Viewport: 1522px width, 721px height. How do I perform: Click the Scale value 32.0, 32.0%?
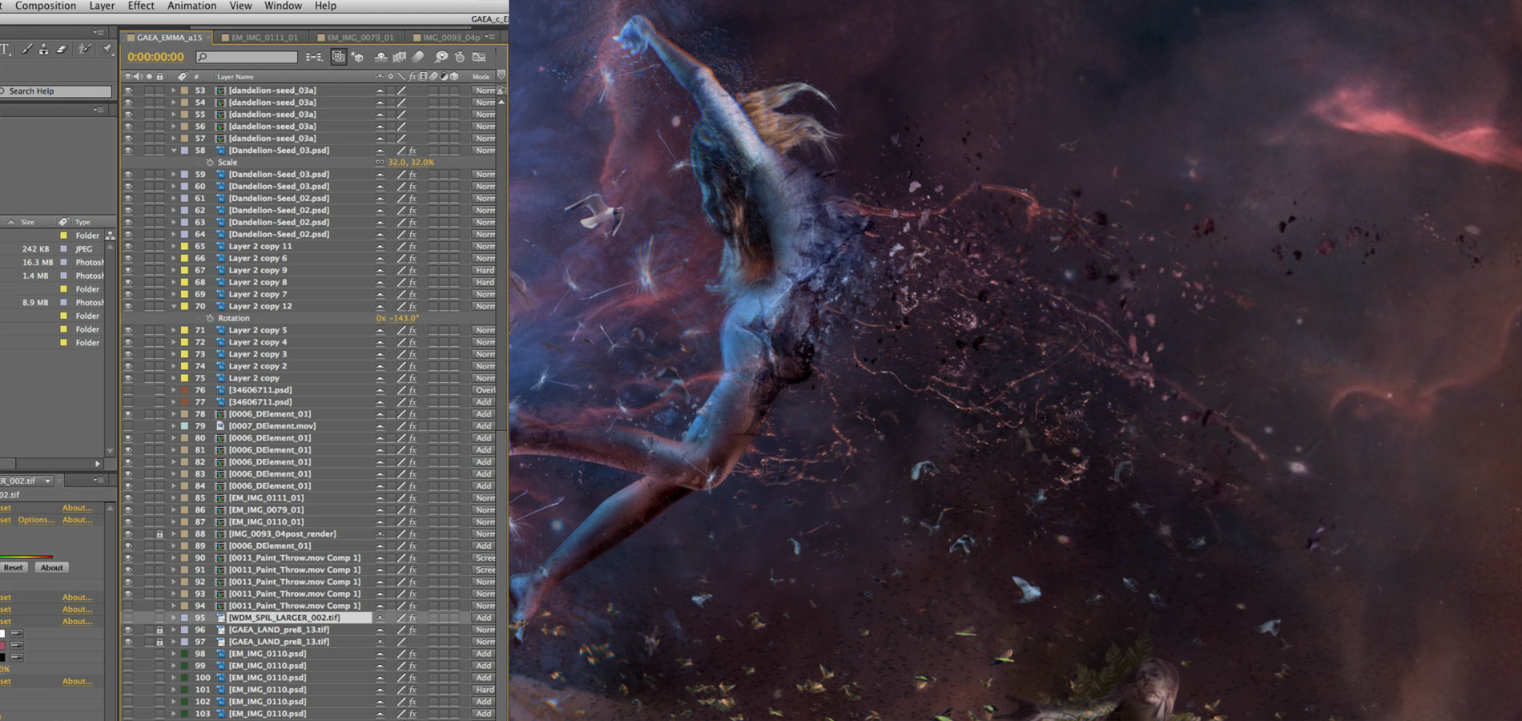coord(411,163)
